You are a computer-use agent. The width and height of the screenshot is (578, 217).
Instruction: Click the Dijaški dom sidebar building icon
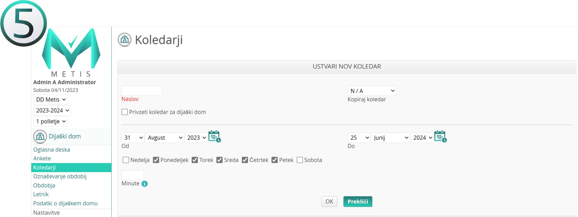click(x=40, y=137)
